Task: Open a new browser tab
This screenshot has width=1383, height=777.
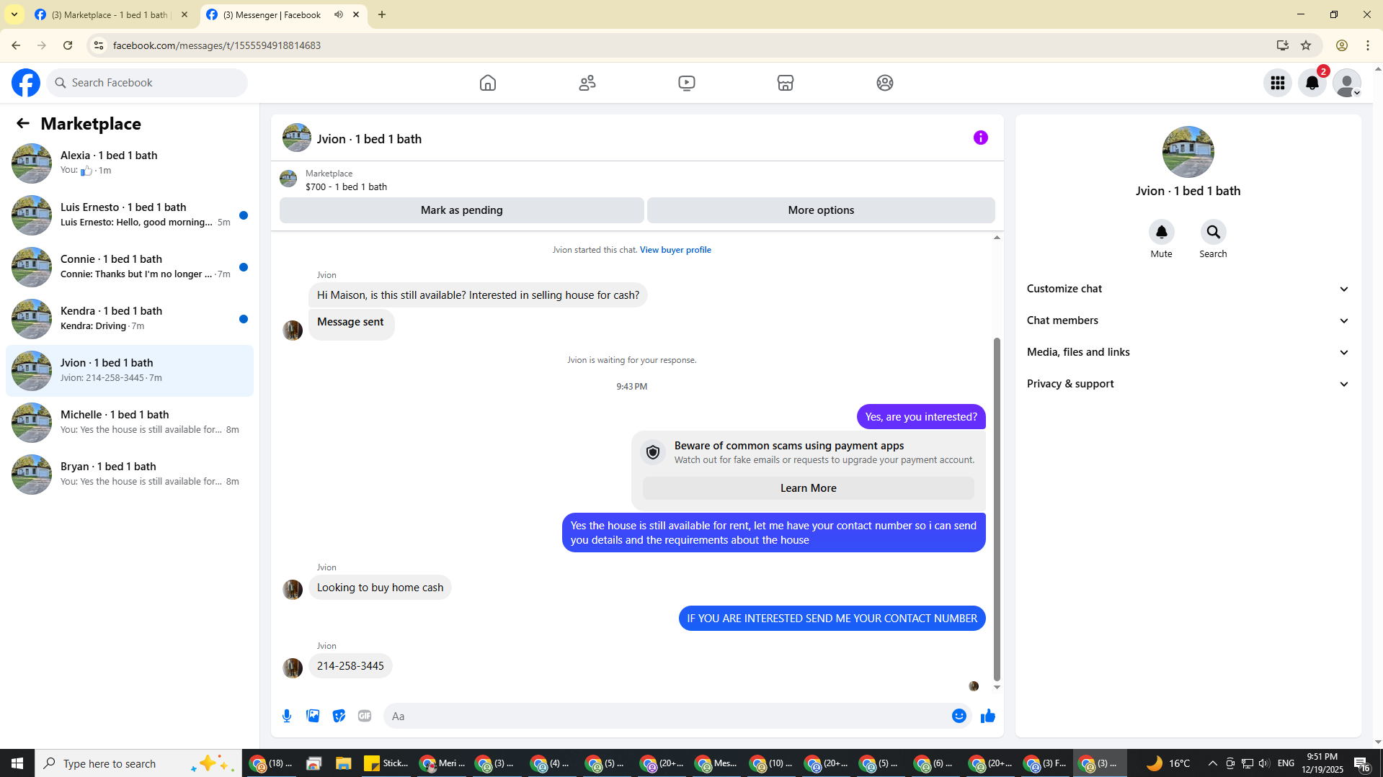Action: click(382, 14)
